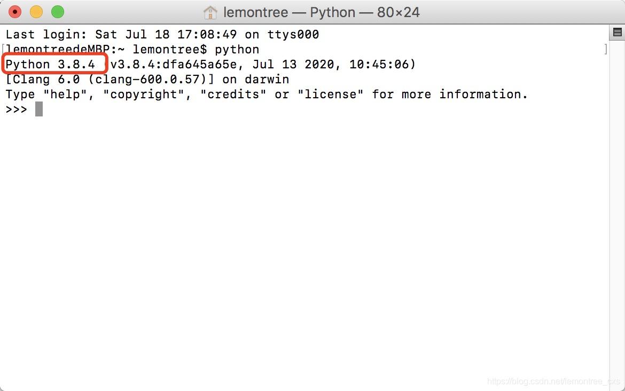Click the word "copyright" in the terminal
Screen dimensions: 625x391
(x=144, y=95)
